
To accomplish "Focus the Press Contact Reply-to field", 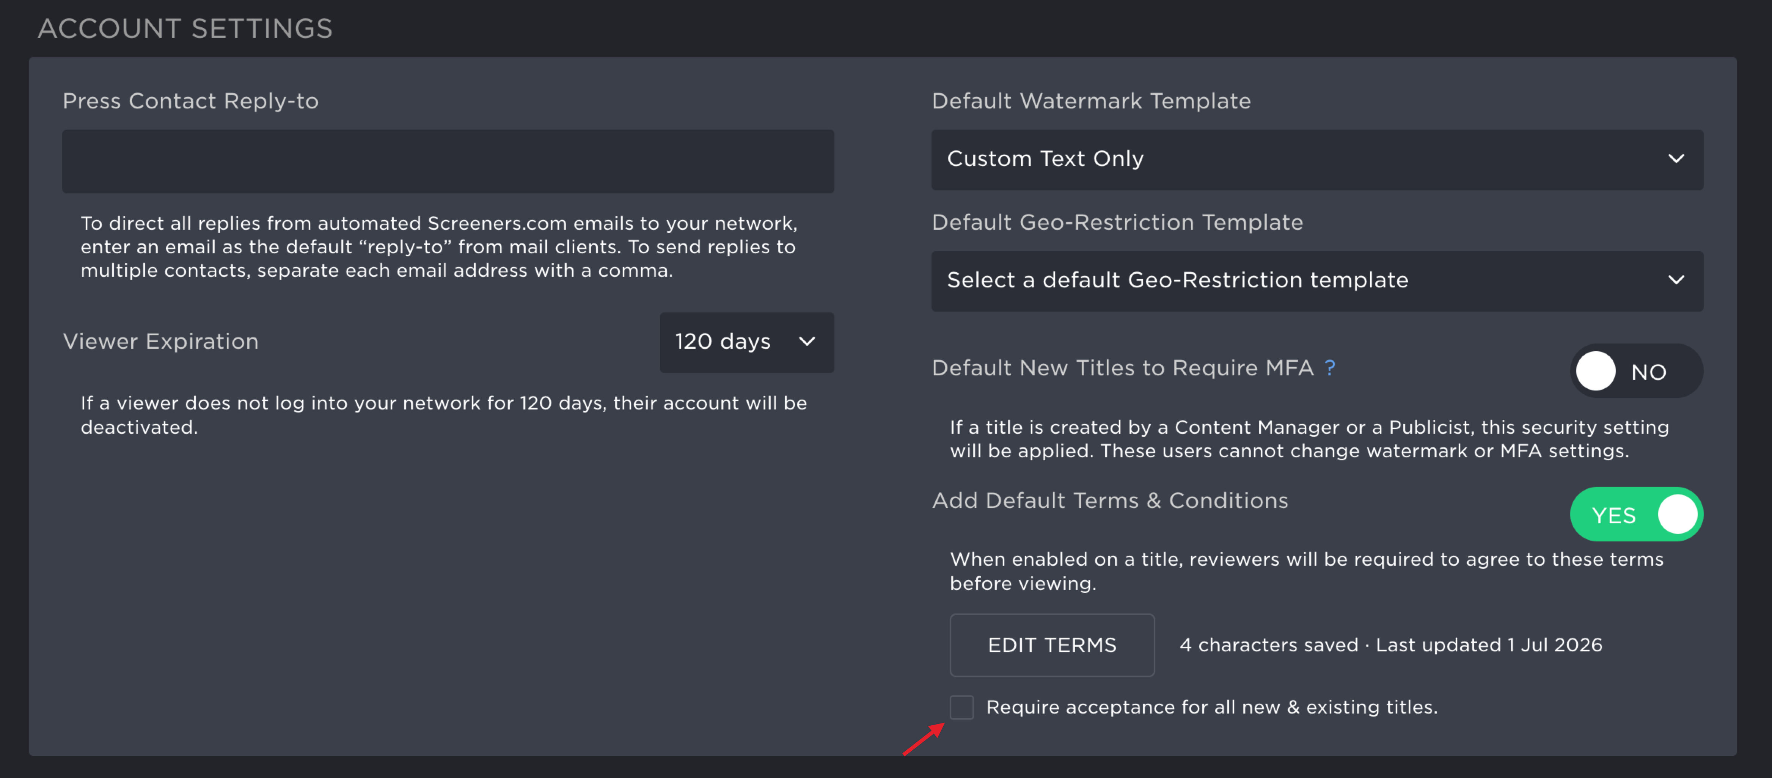I will click(x=448, y=161).
